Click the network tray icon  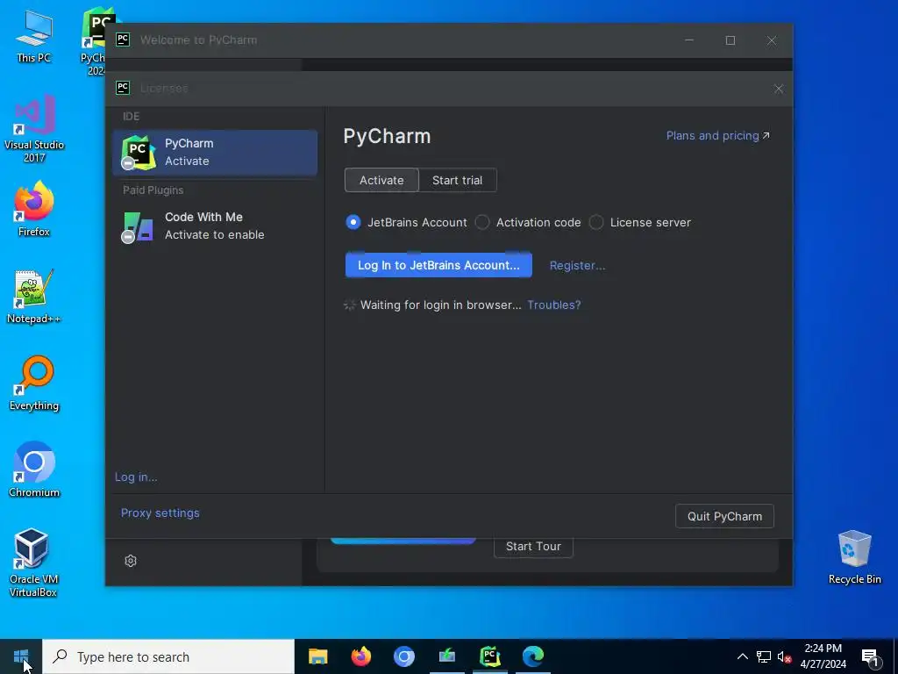coord(764,656)
